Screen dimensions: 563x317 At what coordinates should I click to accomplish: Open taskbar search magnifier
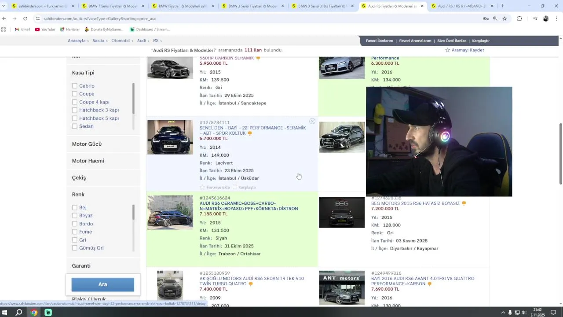[19, 313]
